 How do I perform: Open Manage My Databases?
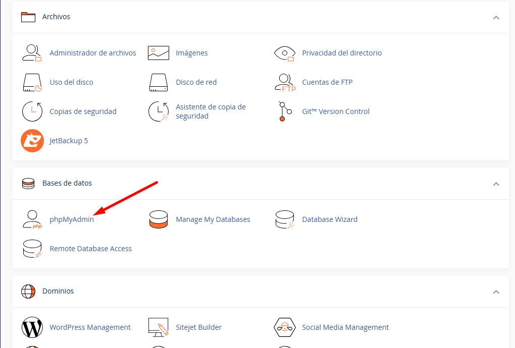click(213, 219)
